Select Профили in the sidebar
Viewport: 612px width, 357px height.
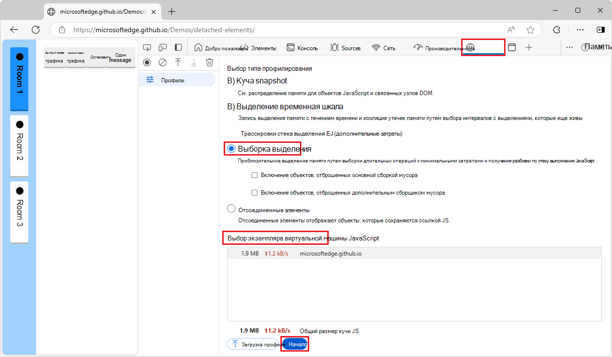coord(176,80)
